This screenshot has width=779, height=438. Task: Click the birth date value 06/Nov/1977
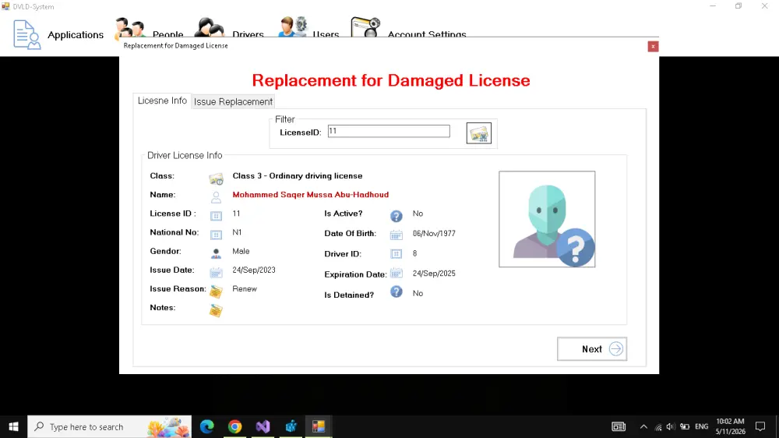[434, 233]
